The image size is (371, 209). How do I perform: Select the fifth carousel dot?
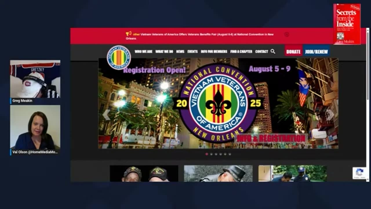click(225, 154)
